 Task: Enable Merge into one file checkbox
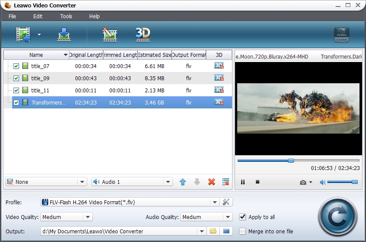click(x=242, y=231)
